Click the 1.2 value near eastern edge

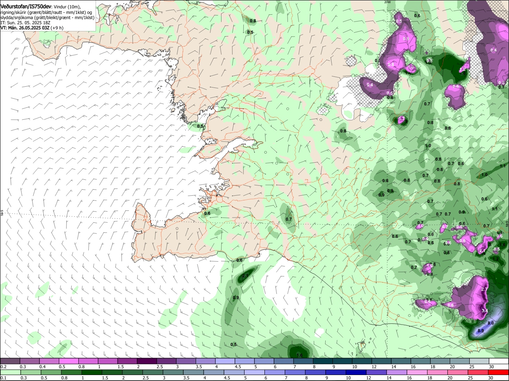(495, 259)
